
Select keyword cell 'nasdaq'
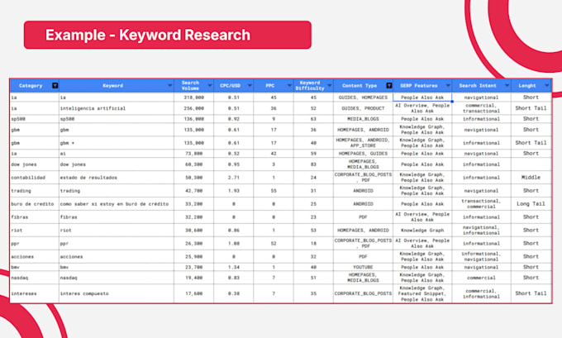[117, 278]
